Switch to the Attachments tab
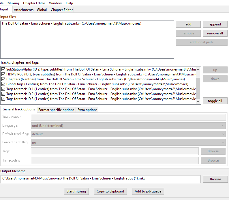Viewport: 229px width, 200px height. pos(24,10)
